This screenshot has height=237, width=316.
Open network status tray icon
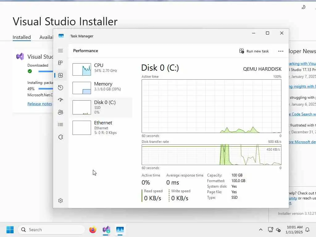(x=270, y=230)
